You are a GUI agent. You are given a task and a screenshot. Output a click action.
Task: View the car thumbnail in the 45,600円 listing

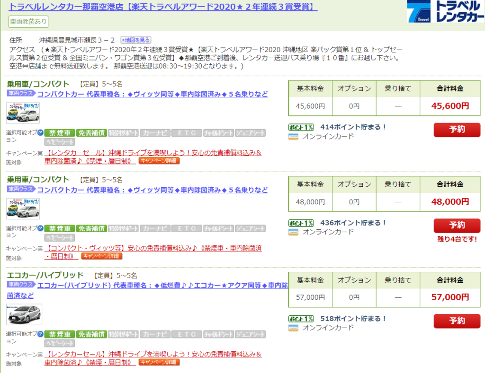click(23, 113)
